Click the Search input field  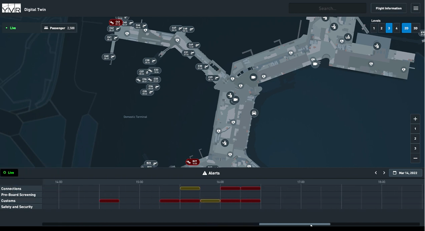pos(327,8)
